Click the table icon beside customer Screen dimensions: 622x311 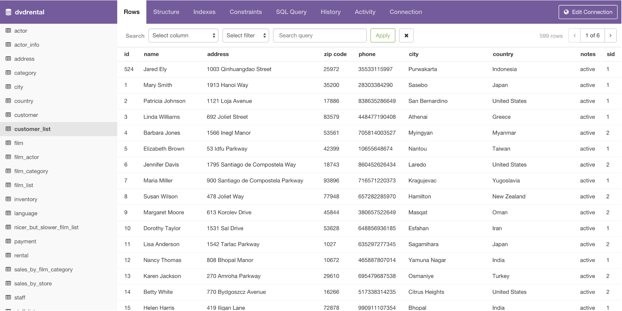(8, 115)
